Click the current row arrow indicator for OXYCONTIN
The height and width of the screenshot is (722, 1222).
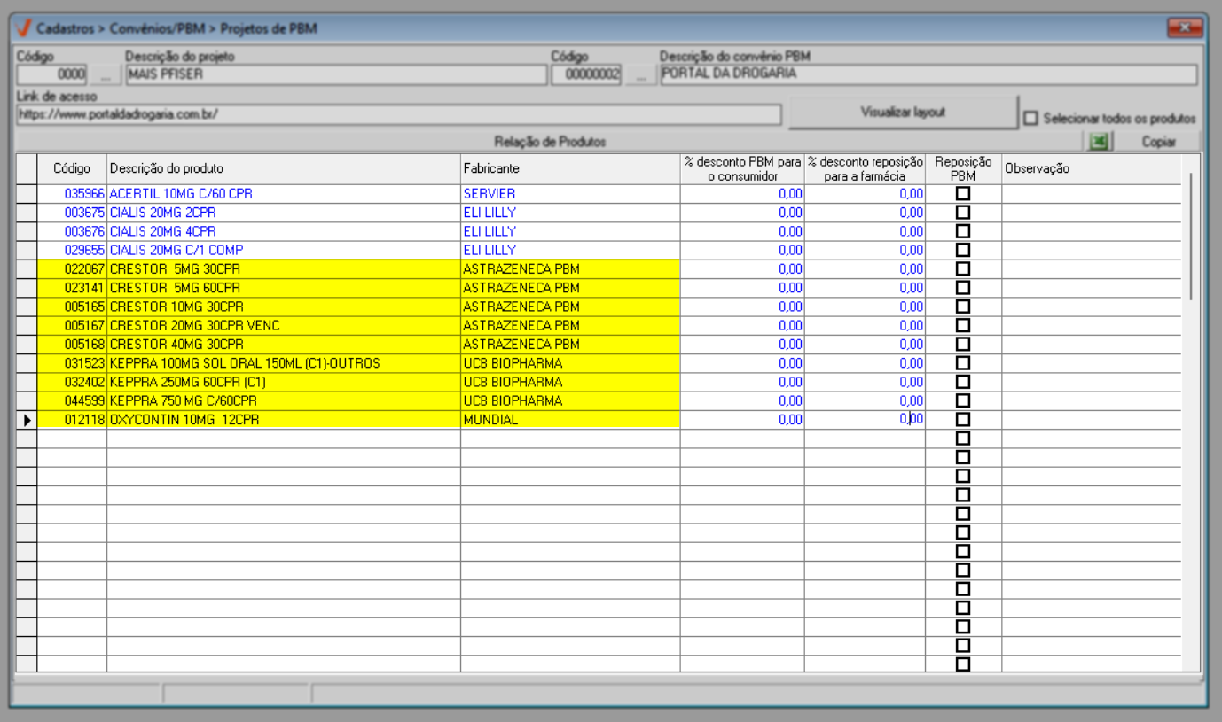click(x=27, y=420)
